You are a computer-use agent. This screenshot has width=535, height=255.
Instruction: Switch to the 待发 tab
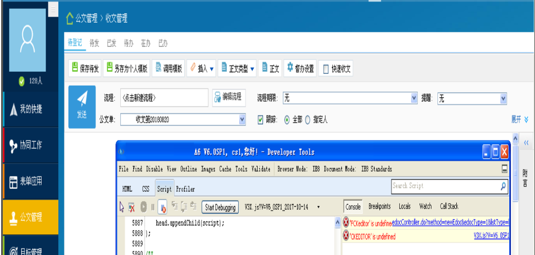click(x=94, y=43)
